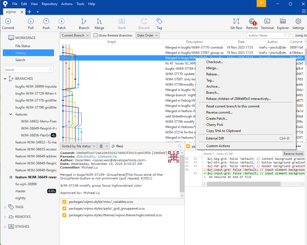Screen dimensions: 307x245
Task: Open the file list view mode dropdown
Action: coord(104,146)
